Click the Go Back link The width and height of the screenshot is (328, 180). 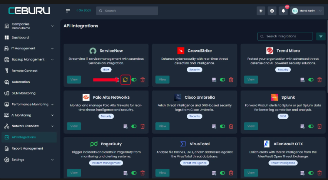coord(84,10)
